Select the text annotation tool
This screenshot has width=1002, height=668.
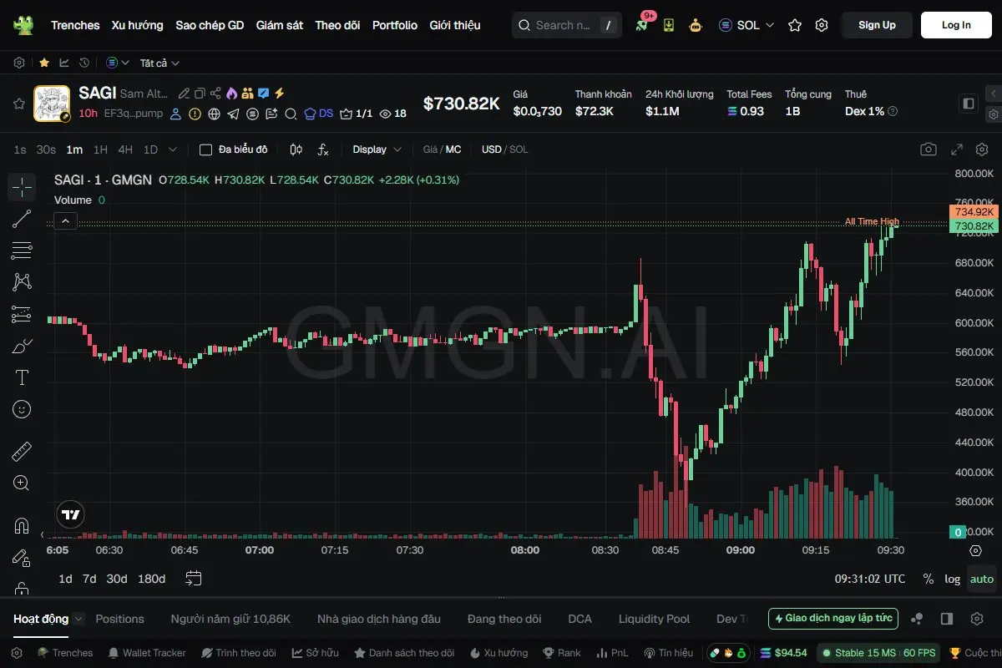(22, 377)
